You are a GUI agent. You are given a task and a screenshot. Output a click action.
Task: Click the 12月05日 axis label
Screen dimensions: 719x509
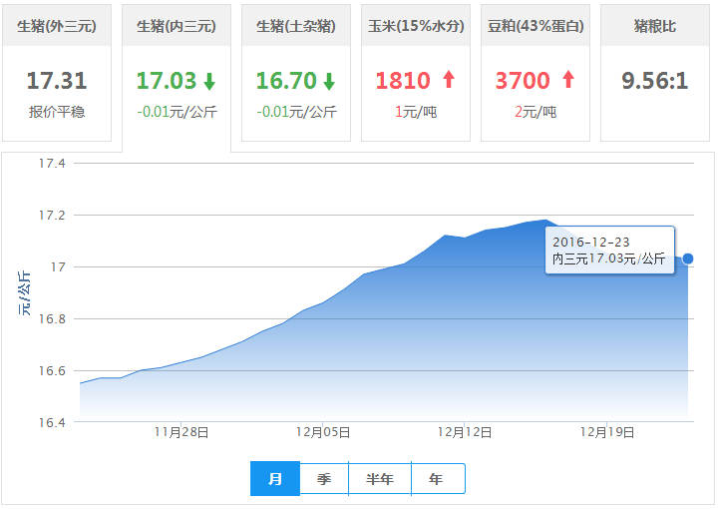pos(323,432)
